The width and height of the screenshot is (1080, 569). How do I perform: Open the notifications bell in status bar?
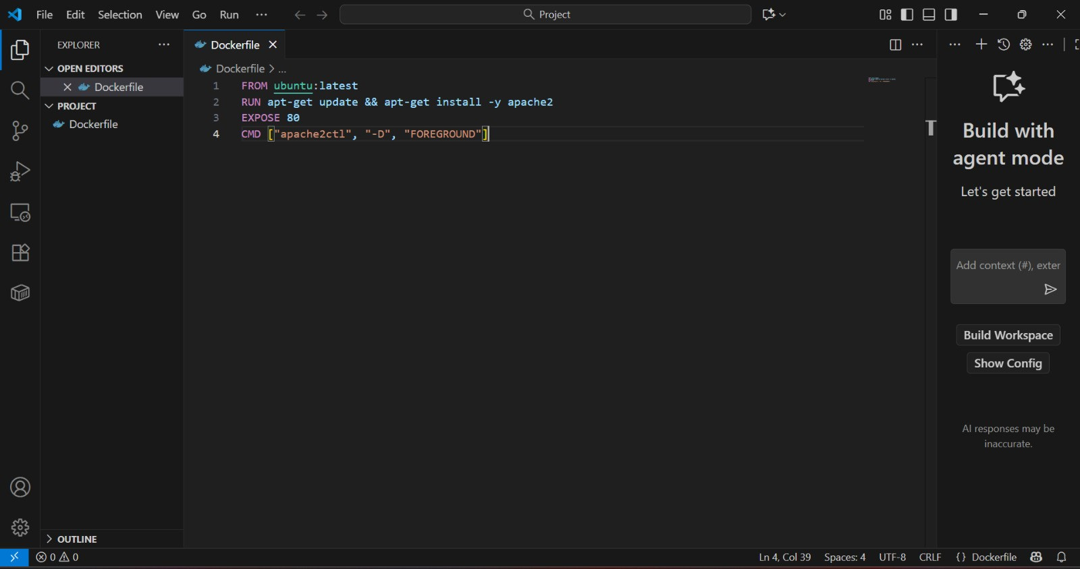click(x=1061, y=558)
